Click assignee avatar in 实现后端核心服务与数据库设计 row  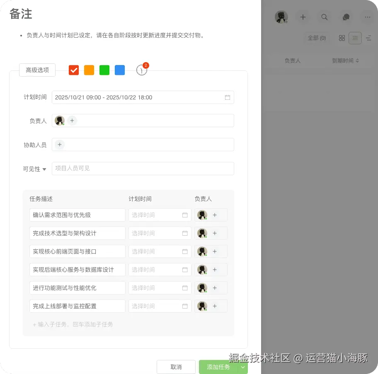pyautogui.click(x=202, y=270)
